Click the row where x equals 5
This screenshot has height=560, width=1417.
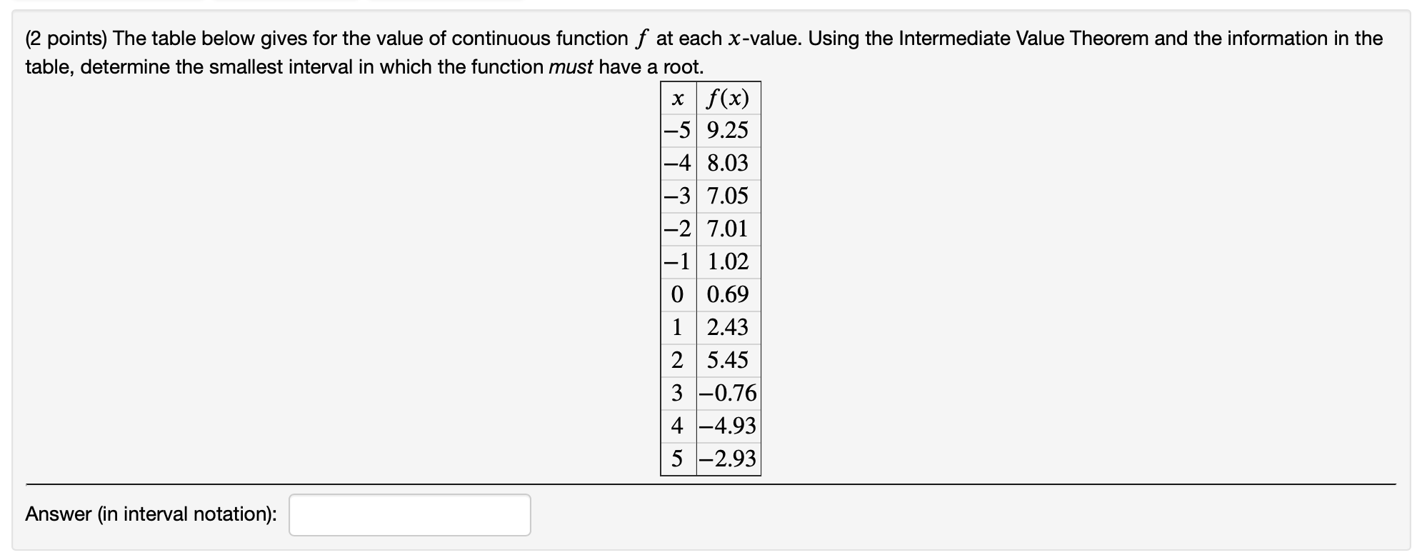[x=676, y=458]
